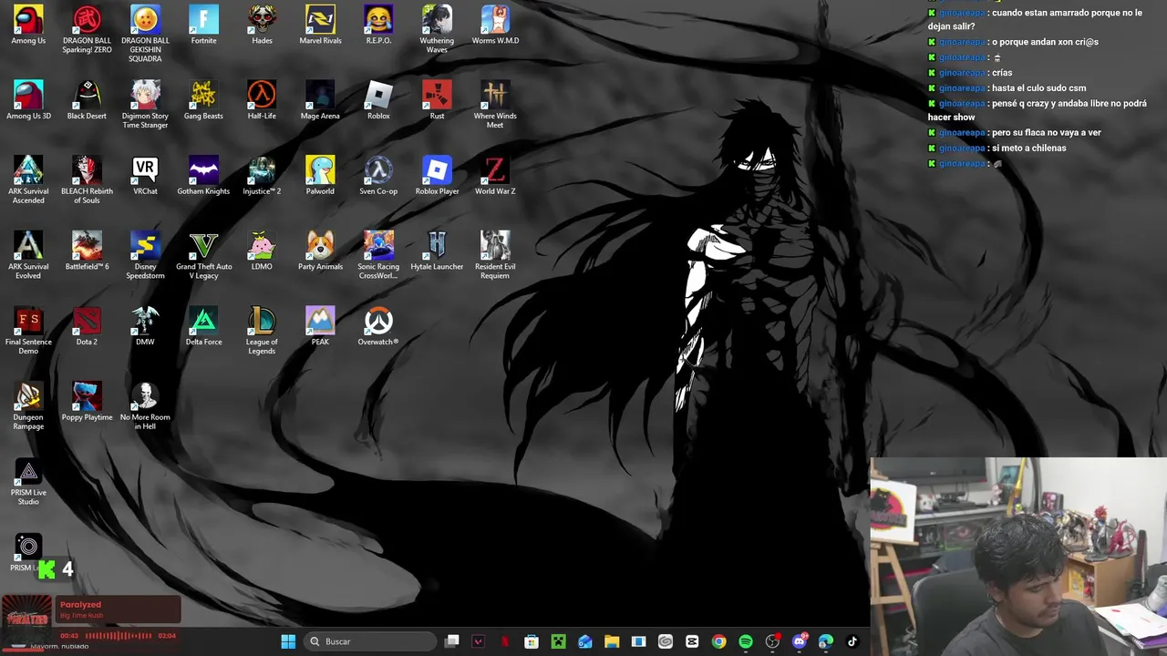
Task: Open the Wuthering Waves shortcut
Action: pyautogui.click(x=437, y=29)
